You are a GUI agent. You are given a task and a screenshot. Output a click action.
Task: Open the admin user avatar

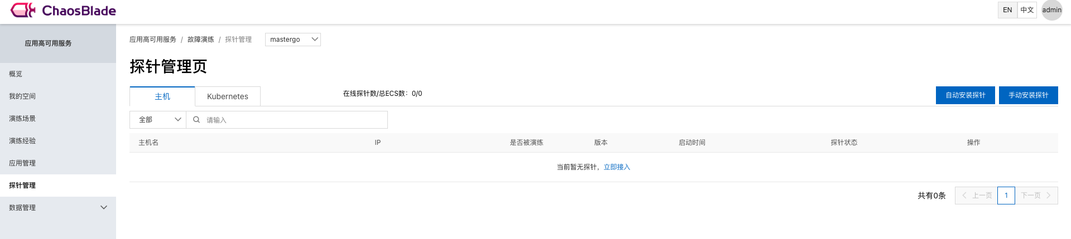(x=1051, y=10)
